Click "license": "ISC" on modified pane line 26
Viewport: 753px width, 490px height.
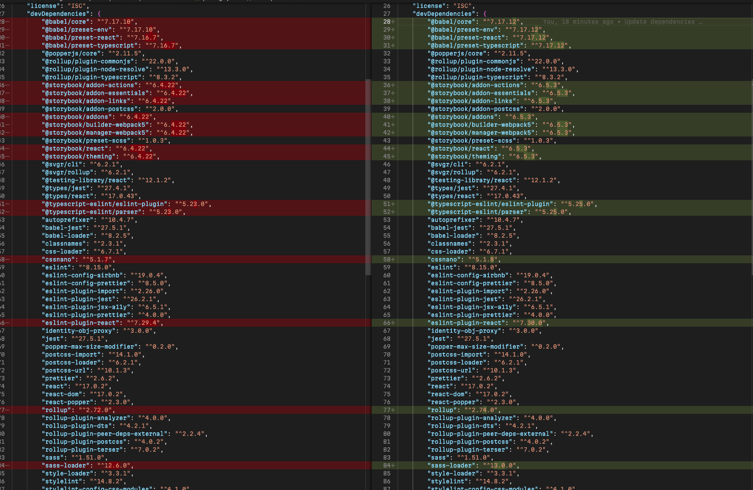click(x=442, y=6)
